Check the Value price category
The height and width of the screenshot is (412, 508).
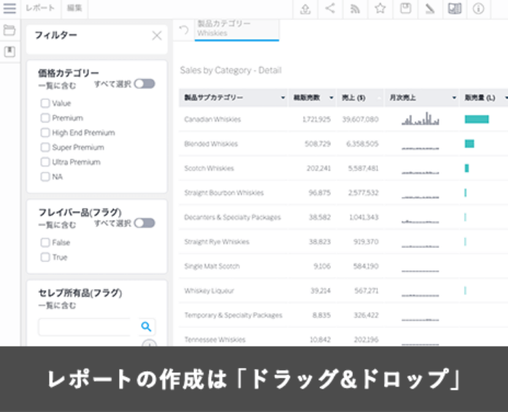point(45,104)
